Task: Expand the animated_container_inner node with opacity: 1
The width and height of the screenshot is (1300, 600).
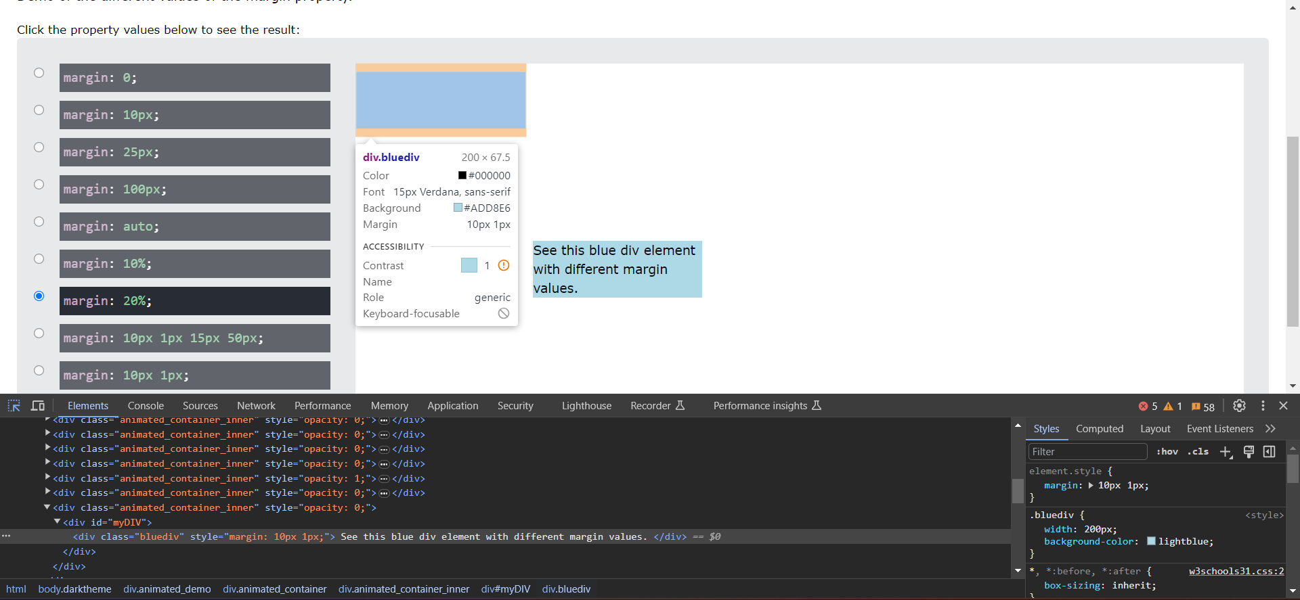Action: 47,478
